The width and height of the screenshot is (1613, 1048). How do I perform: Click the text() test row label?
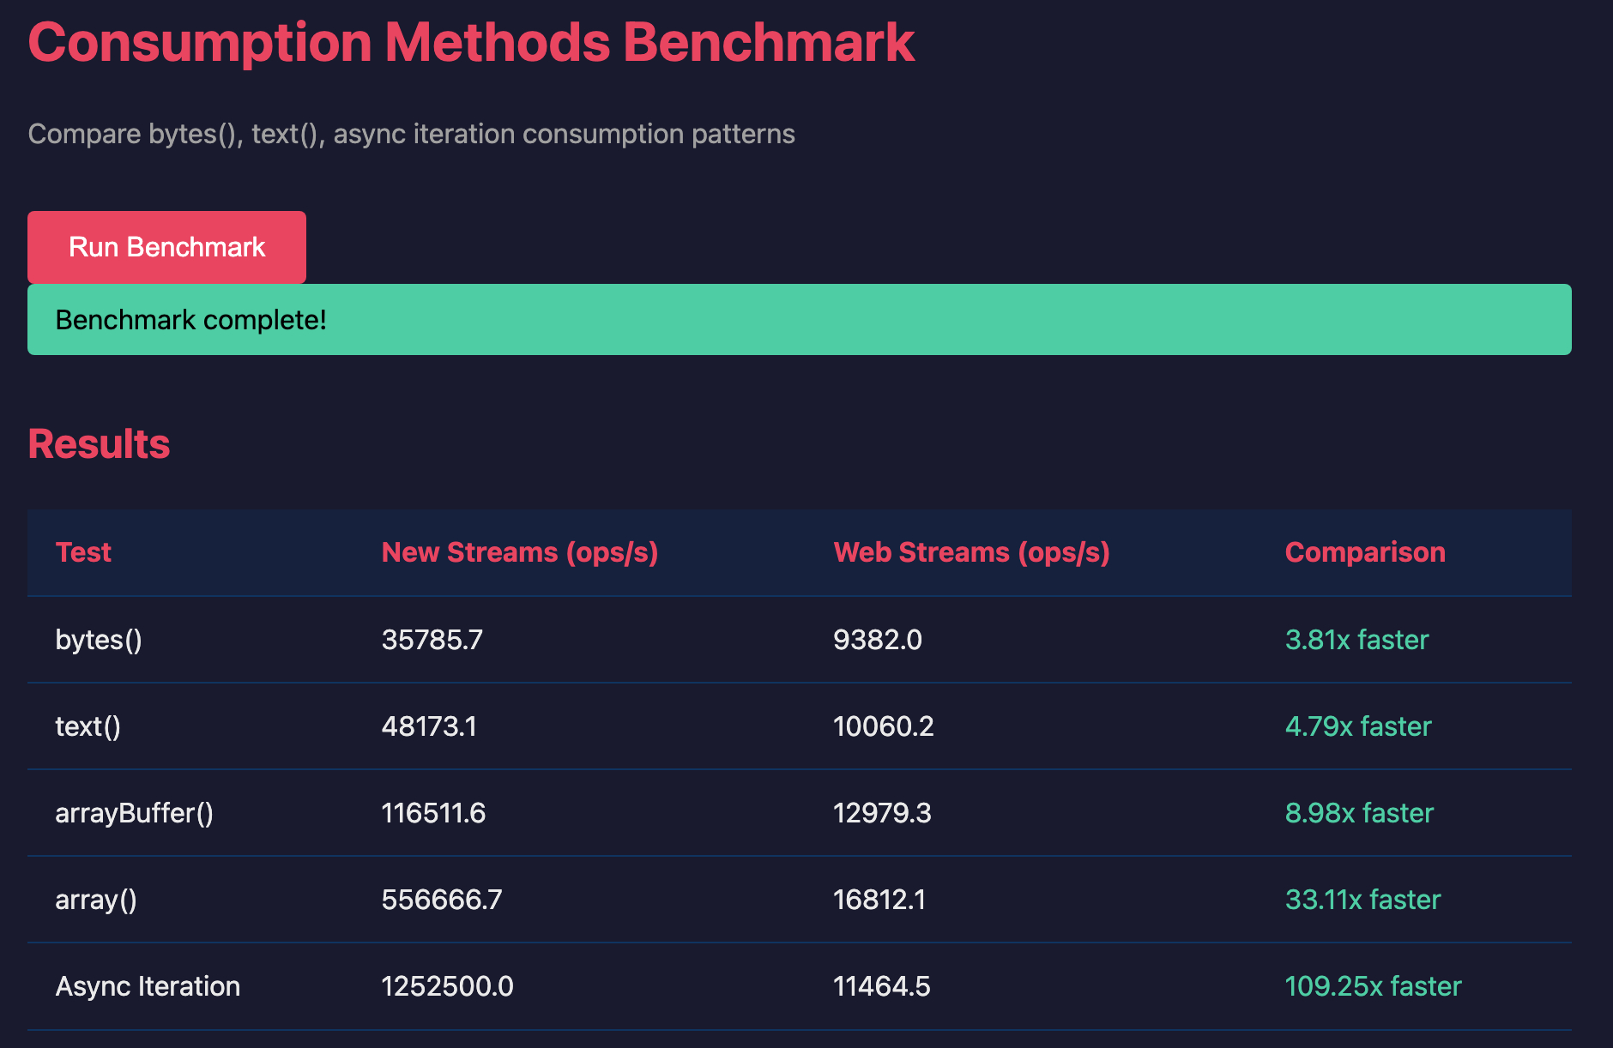click(88, 726)
